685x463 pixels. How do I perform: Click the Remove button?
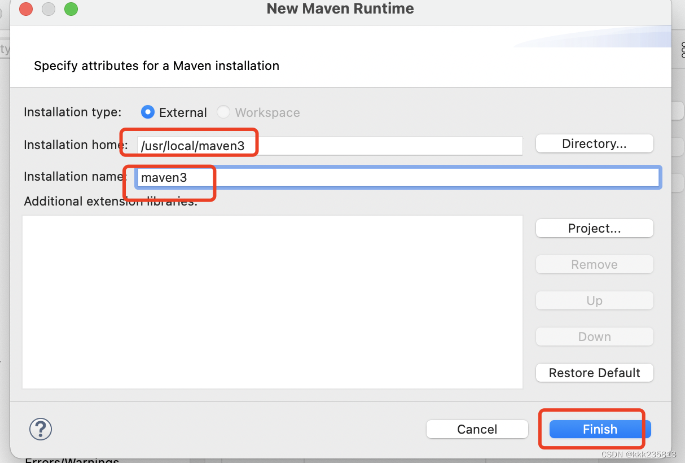pos(594,264)
